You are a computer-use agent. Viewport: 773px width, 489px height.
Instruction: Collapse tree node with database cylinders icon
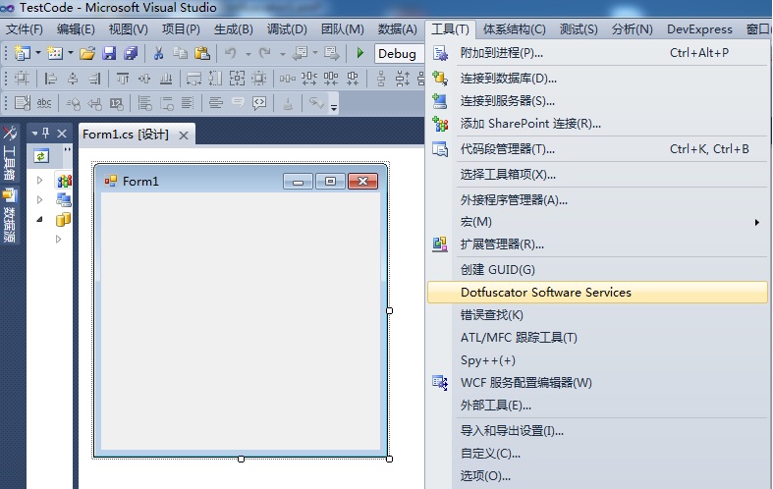pos(39,219)
